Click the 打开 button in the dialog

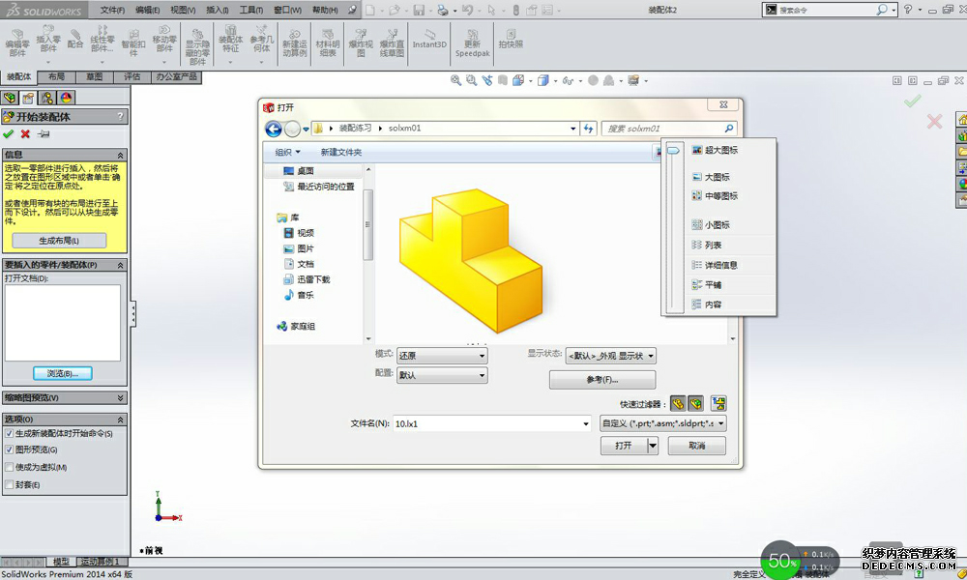point(624,445)
